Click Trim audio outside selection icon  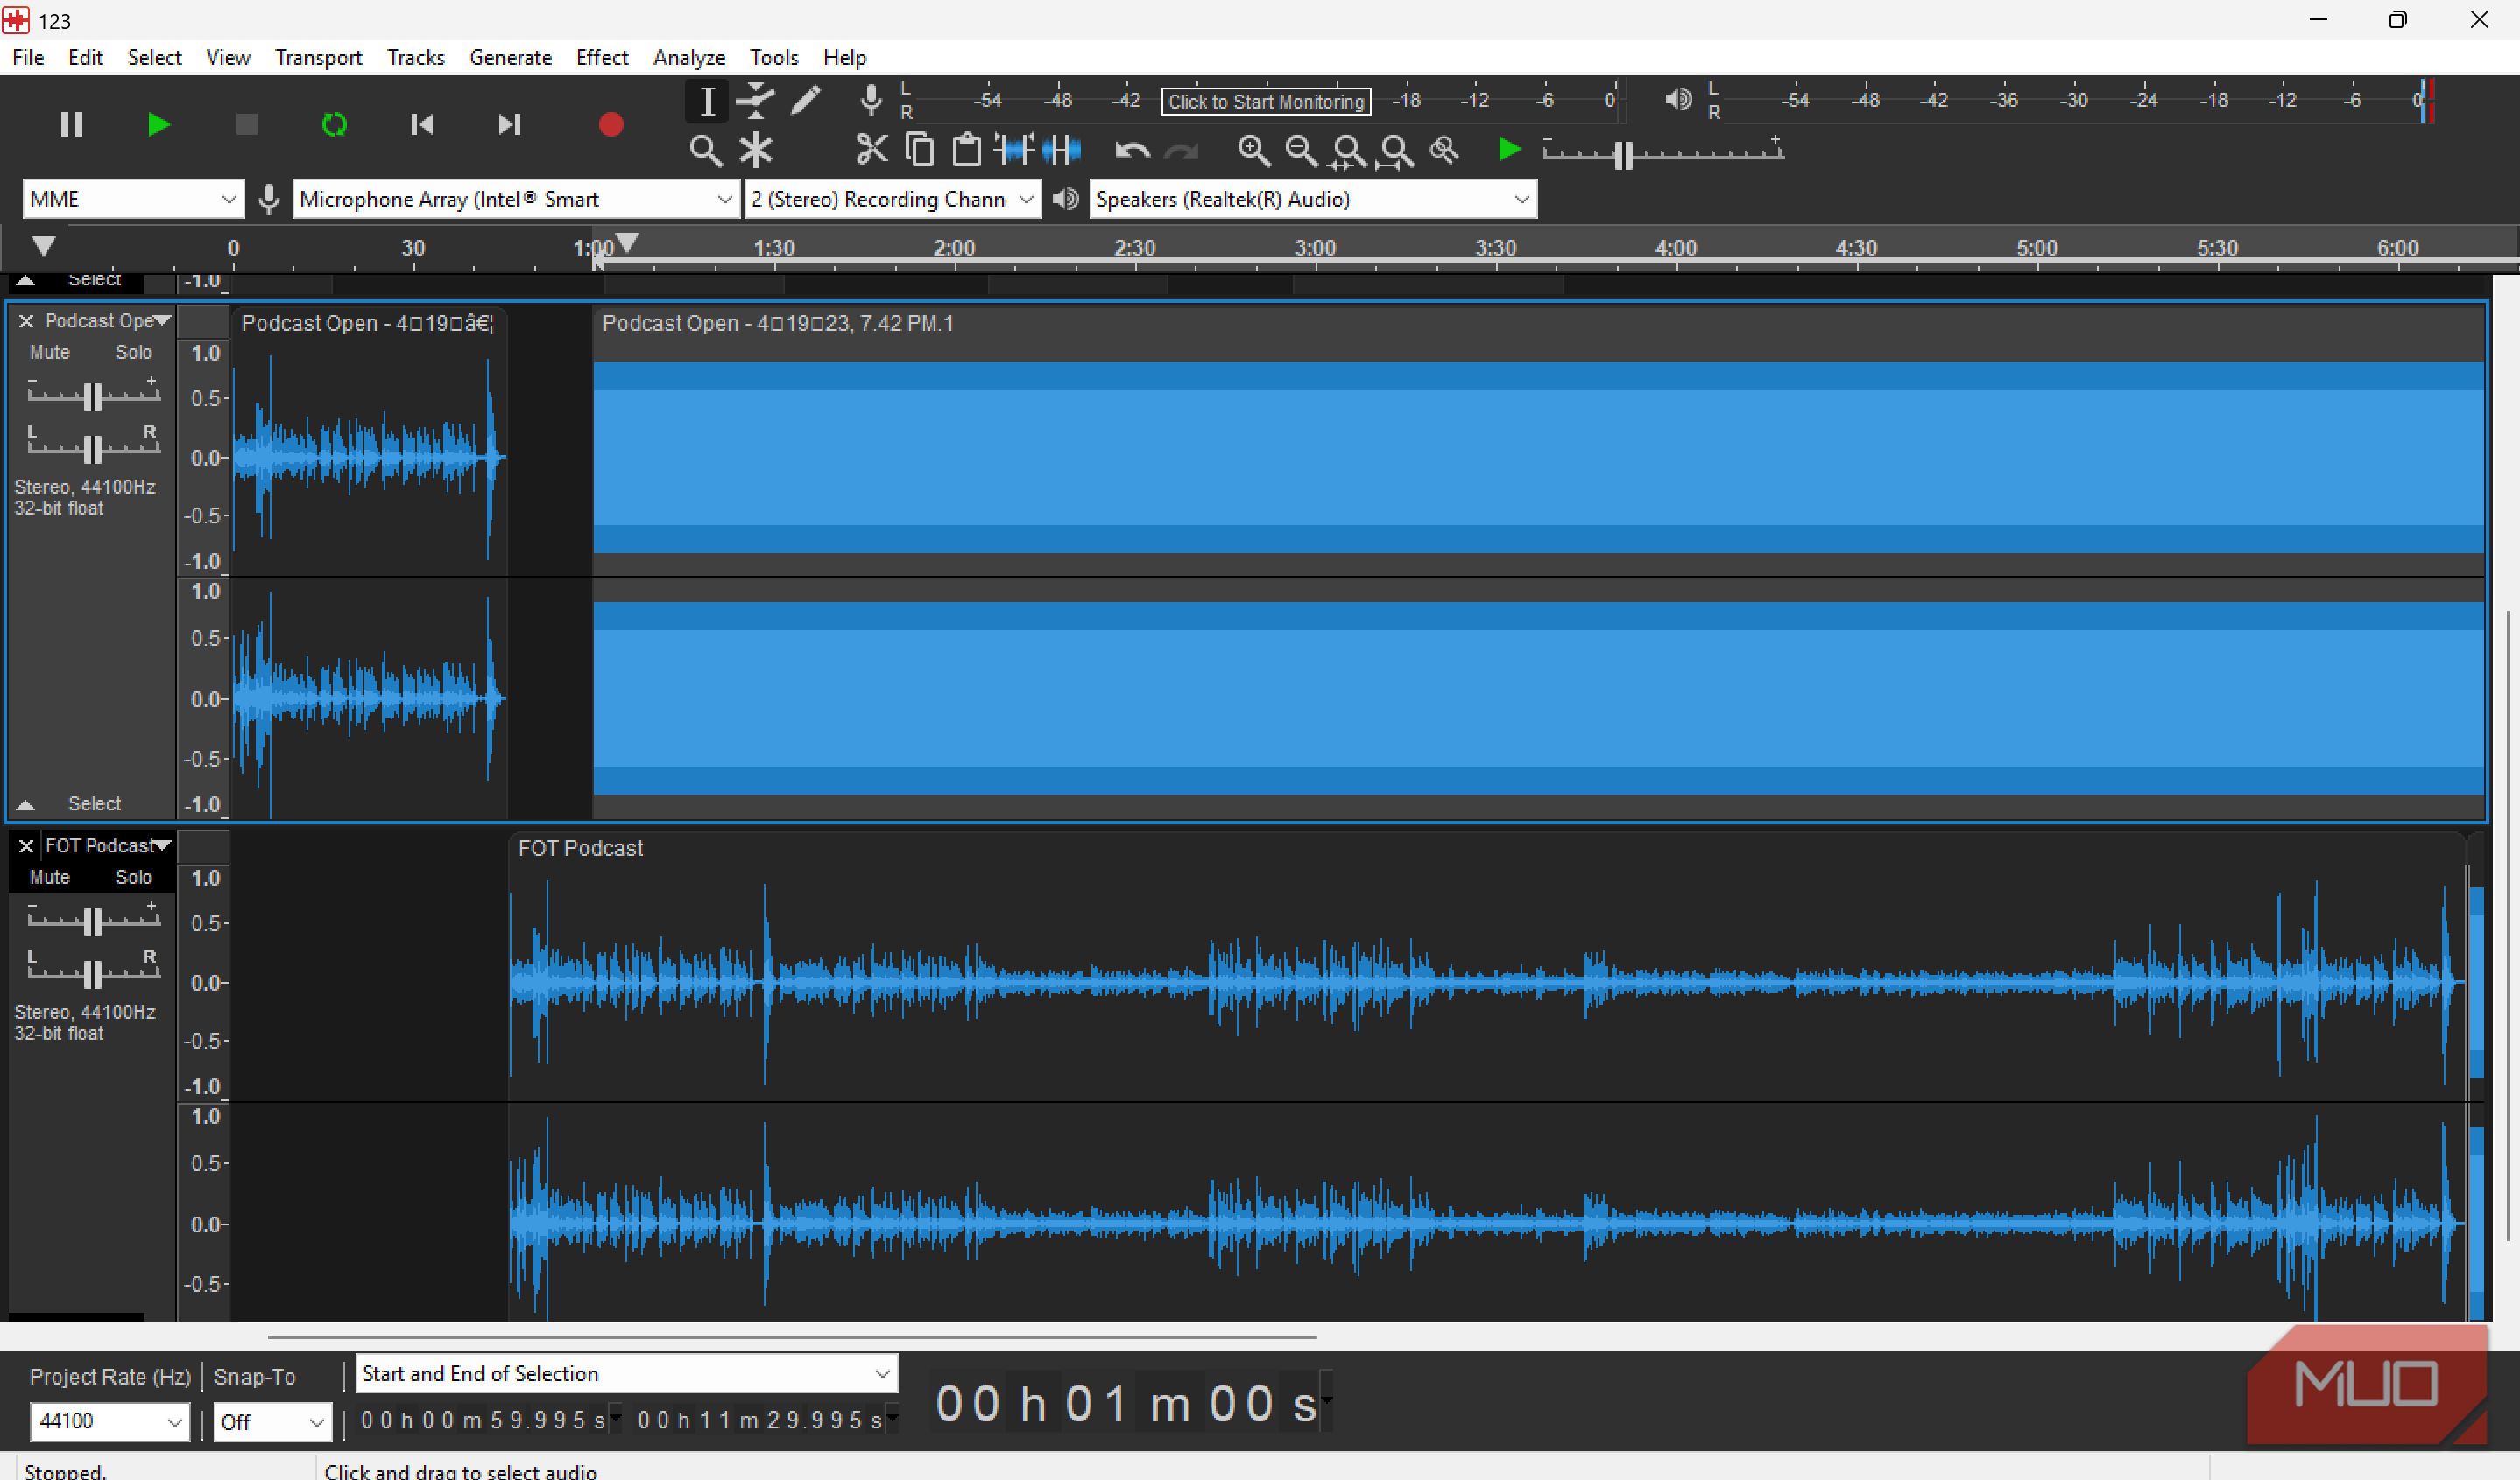[x=1014, y=150]
